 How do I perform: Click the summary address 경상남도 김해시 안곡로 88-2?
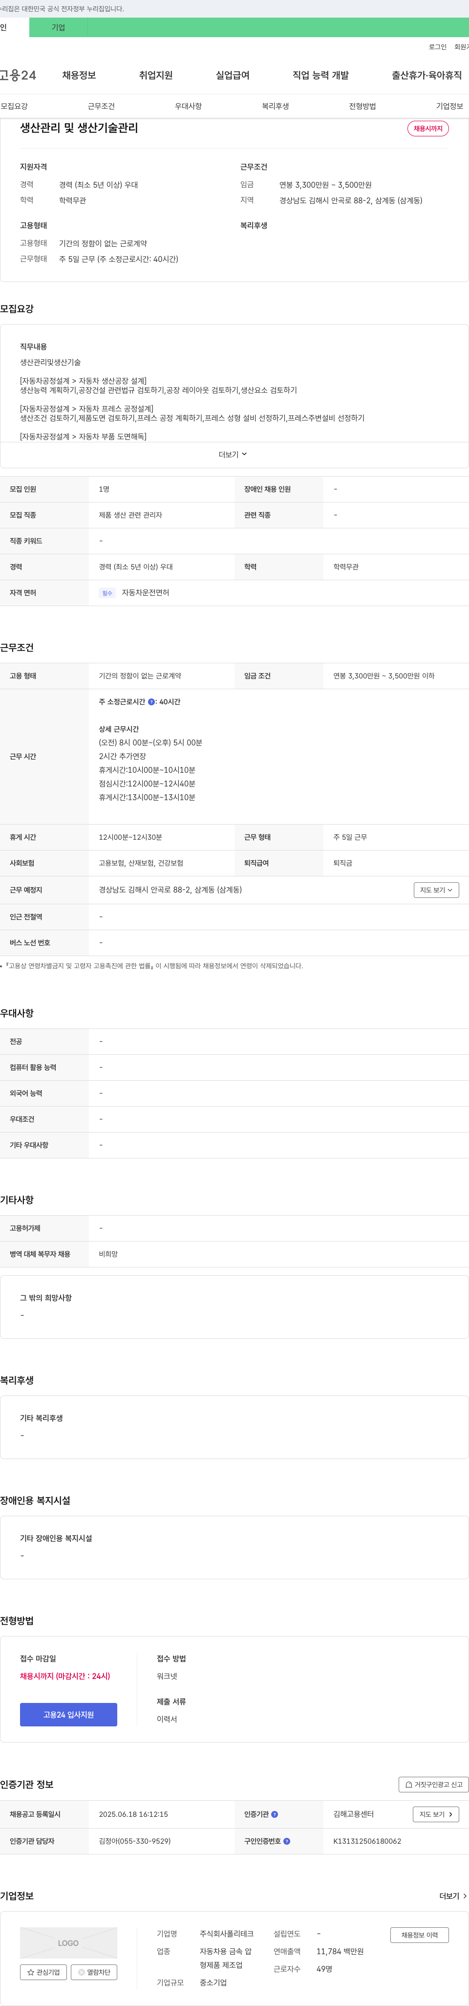(351, 201)
